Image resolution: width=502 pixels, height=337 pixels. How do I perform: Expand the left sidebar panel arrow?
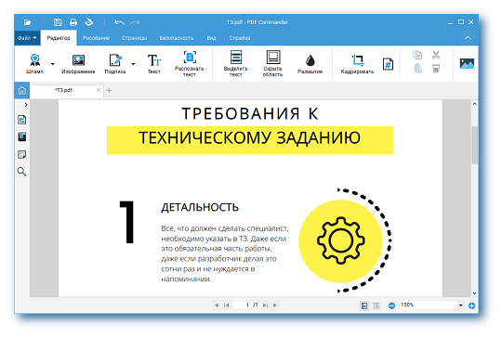tap(26, 105)
